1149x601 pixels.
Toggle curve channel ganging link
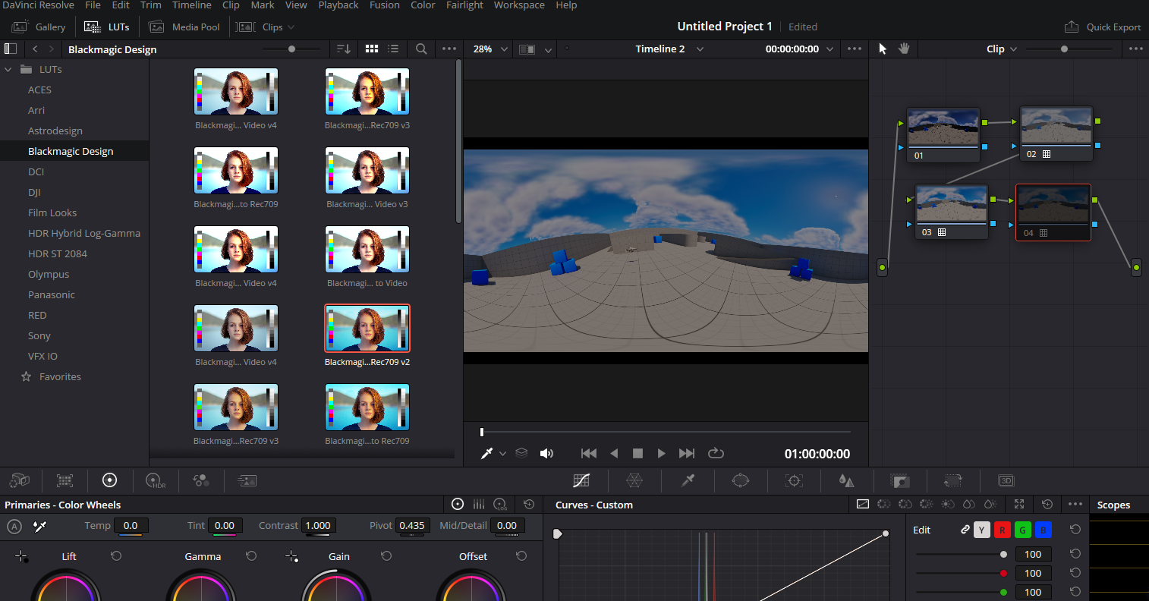coord(965,530)
